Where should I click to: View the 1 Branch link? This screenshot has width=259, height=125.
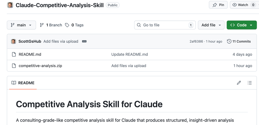51,25
